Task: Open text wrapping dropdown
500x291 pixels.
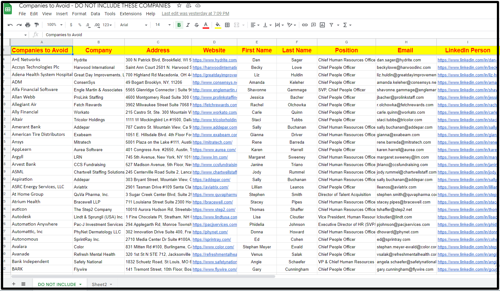Action: tap(279, 25)
